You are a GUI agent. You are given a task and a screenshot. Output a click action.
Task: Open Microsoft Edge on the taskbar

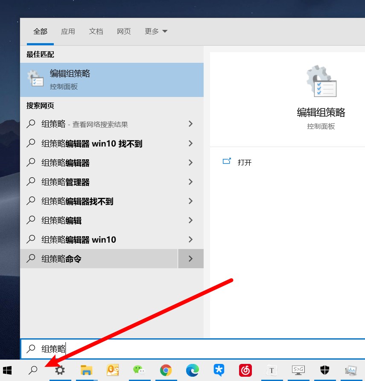coord(193,370)
